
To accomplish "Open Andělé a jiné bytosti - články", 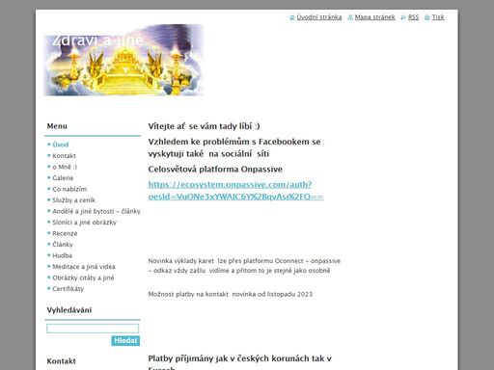I will pyautogui.click(x=96, y=211).
